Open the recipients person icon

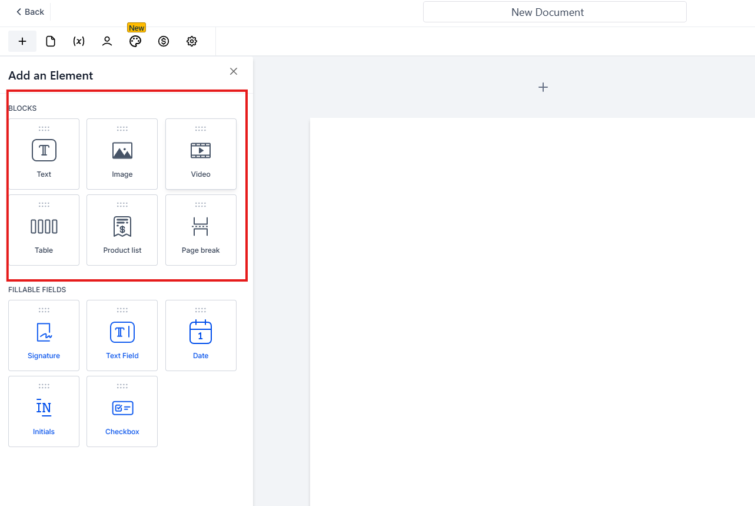pyautogui.click(x=107, y=41)
